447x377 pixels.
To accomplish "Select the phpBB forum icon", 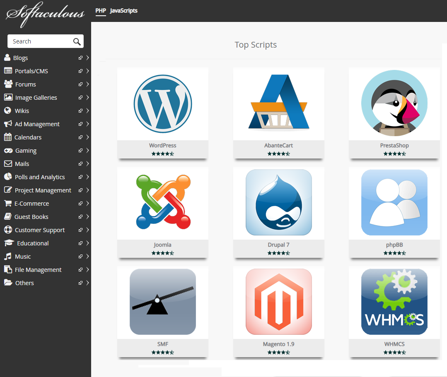I will [394, 202].
